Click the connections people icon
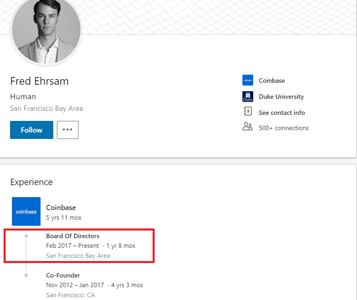The height and width of the screenshot is (300, 357). 248,127
